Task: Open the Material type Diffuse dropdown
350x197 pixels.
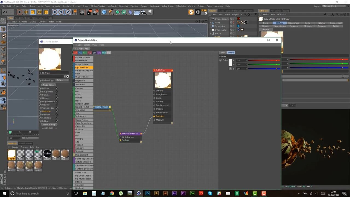Action: pyautogui.click(x=63, y=80)
